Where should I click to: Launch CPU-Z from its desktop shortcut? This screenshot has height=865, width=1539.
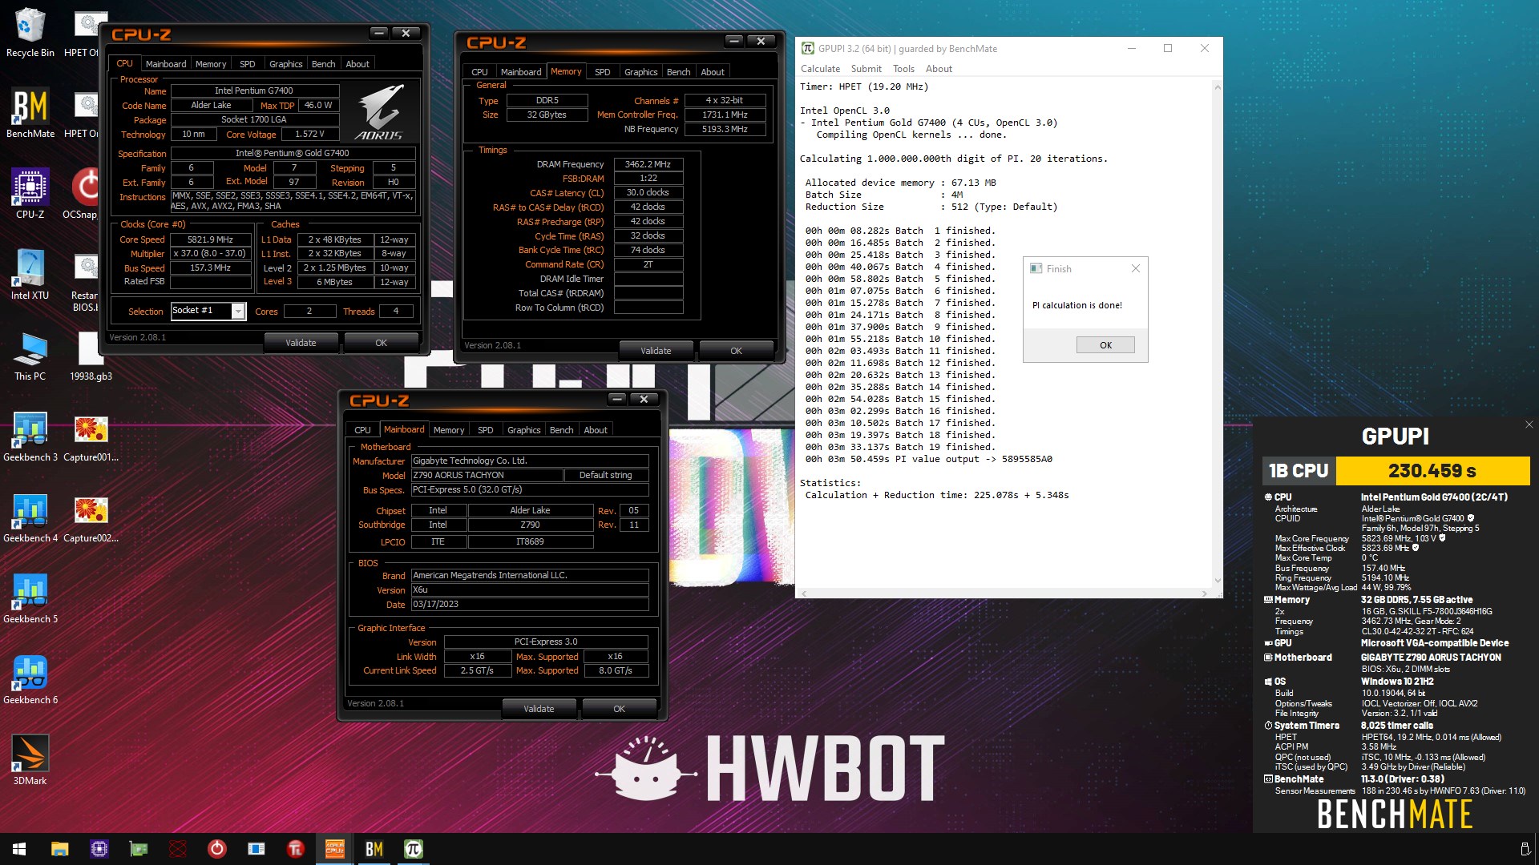30,194
